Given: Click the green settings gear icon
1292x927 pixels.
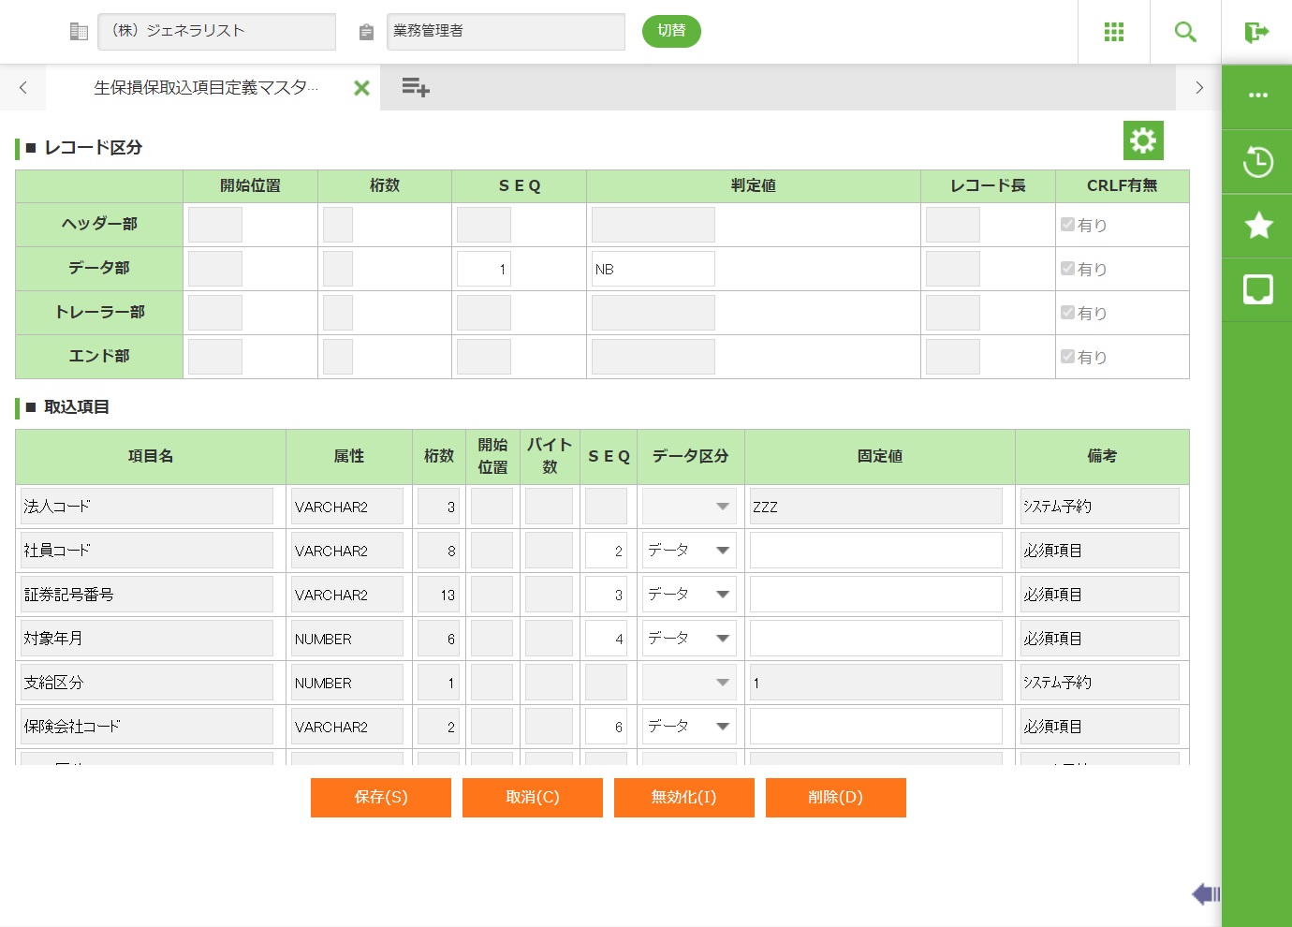Looking at the screenshot, I should point(1143,140).
